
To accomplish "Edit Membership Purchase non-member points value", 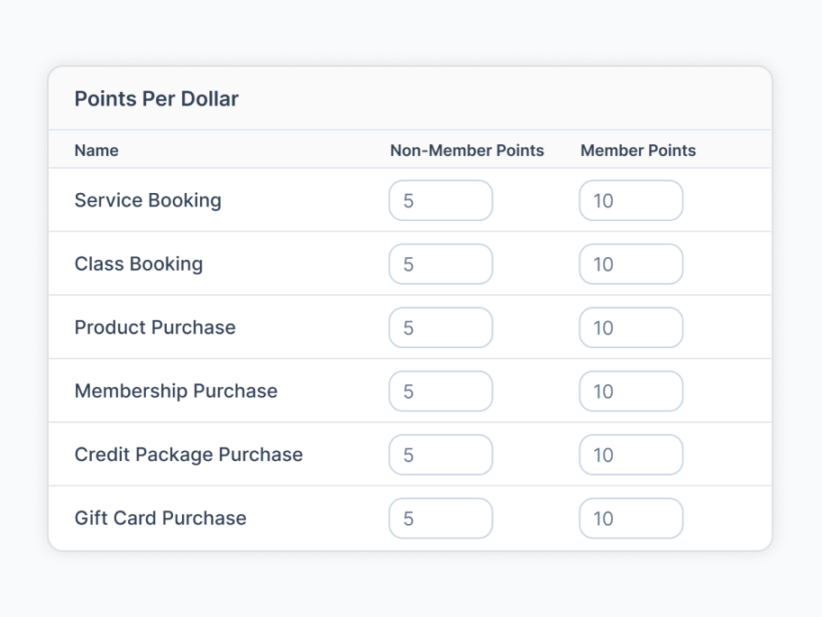I will coord(441,391).
